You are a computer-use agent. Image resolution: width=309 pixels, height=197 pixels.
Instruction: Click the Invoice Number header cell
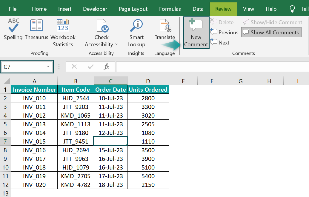34,90
